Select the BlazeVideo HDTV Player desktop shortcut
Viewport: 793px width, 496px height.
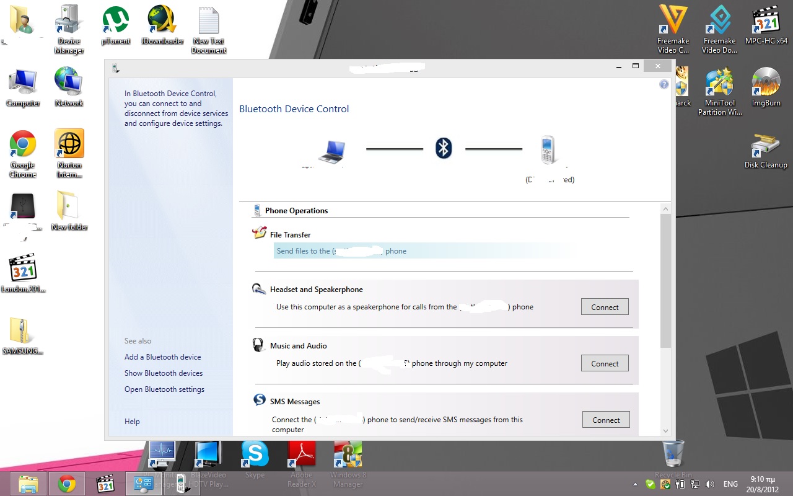pos(208,464)
